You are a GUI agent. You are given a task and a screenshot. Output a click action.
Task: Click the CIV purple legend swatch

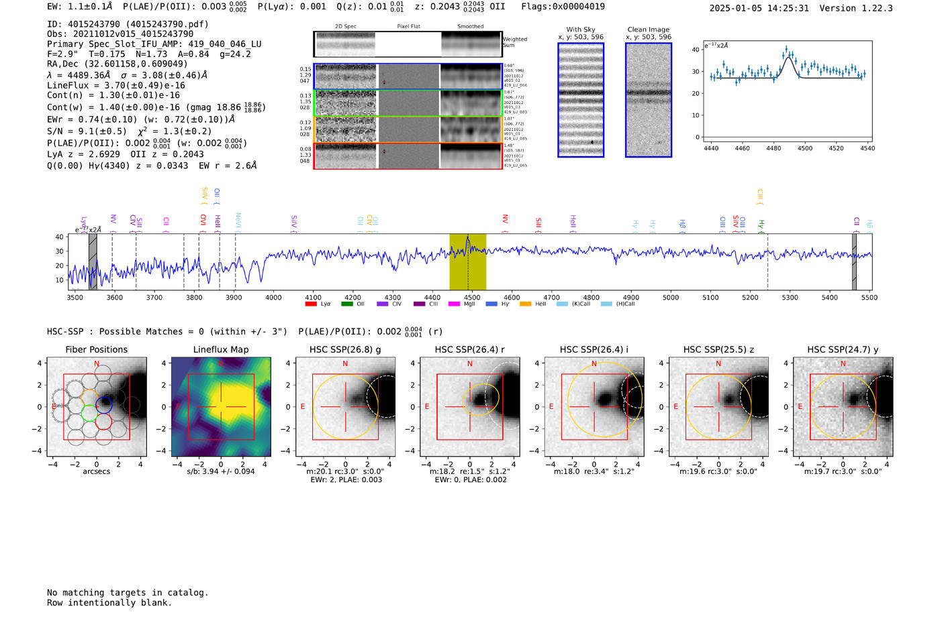pyautogui.click(x=383, y=304)
